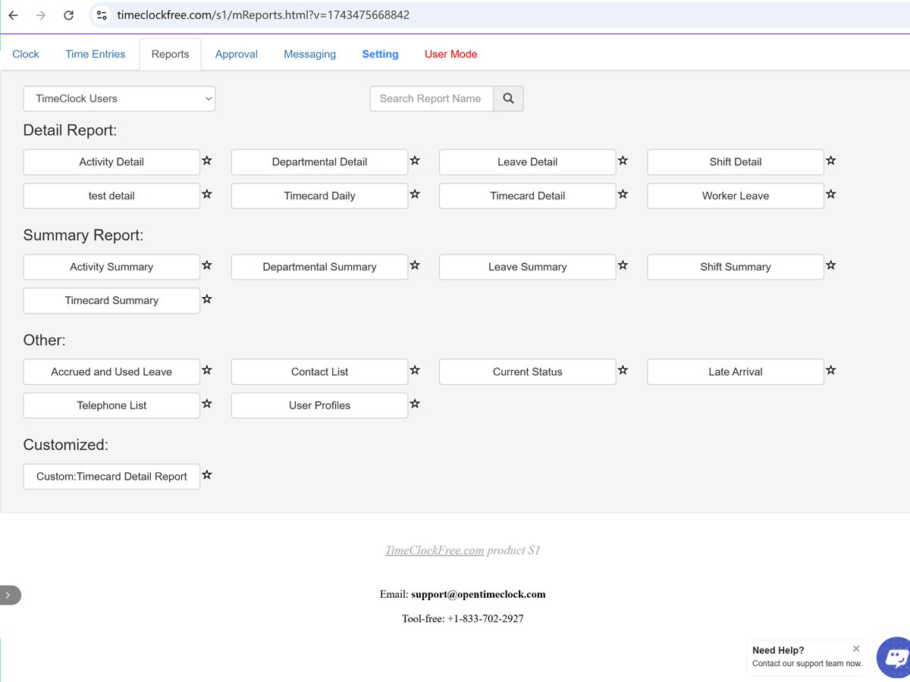Favorite the Leave Summary star
Image resolution: width=910 pixels, height=682 pixels.
coord(623,265)
